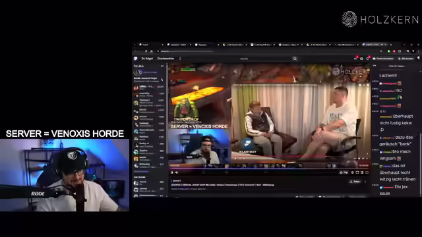Open the browser three-dot menu
This screenshot has width=422, height=237.
coord(418,51)
